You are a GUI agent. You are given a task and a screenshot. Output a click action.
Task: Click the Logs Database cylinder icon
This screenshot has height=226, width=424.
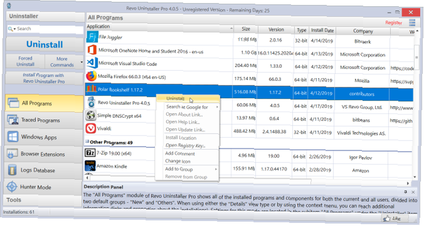[x=12, y=170]
